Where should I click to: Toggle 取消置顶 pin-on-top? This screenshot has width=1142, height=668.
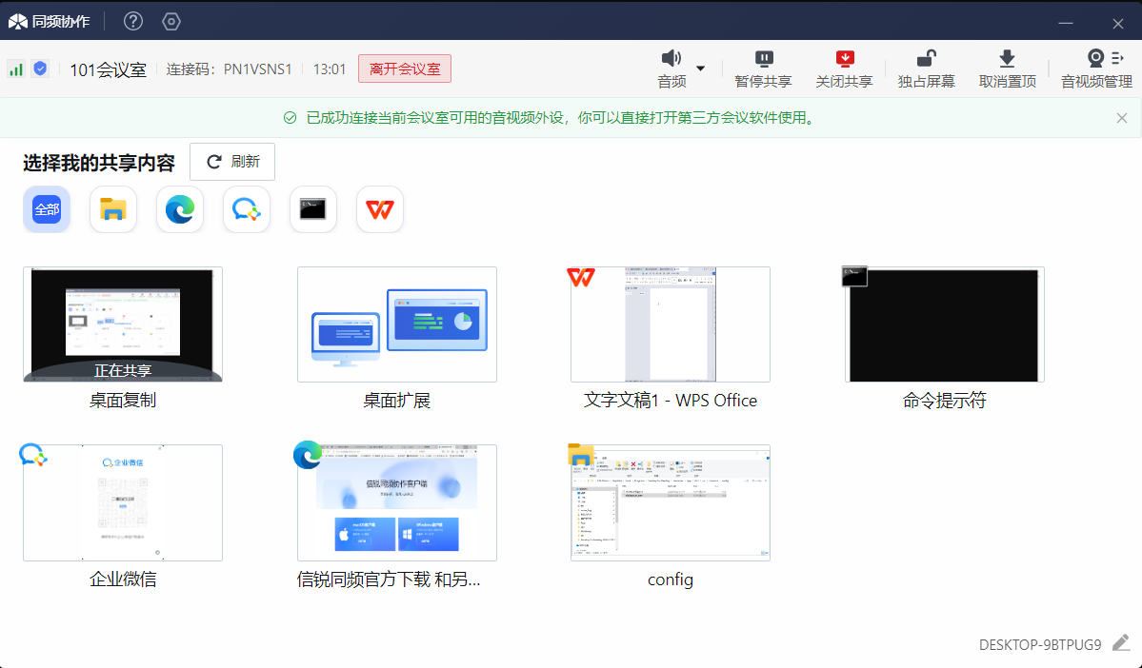(1008, 69)
